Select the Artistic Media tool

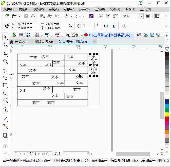[x=5, y=78]
